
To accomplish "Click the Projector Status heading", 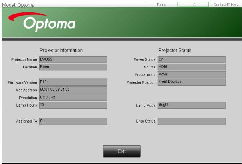I will [x=175, y=50].
